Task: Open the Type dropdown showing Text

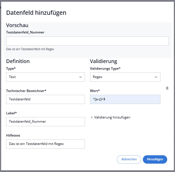Action: click(45, 77)
